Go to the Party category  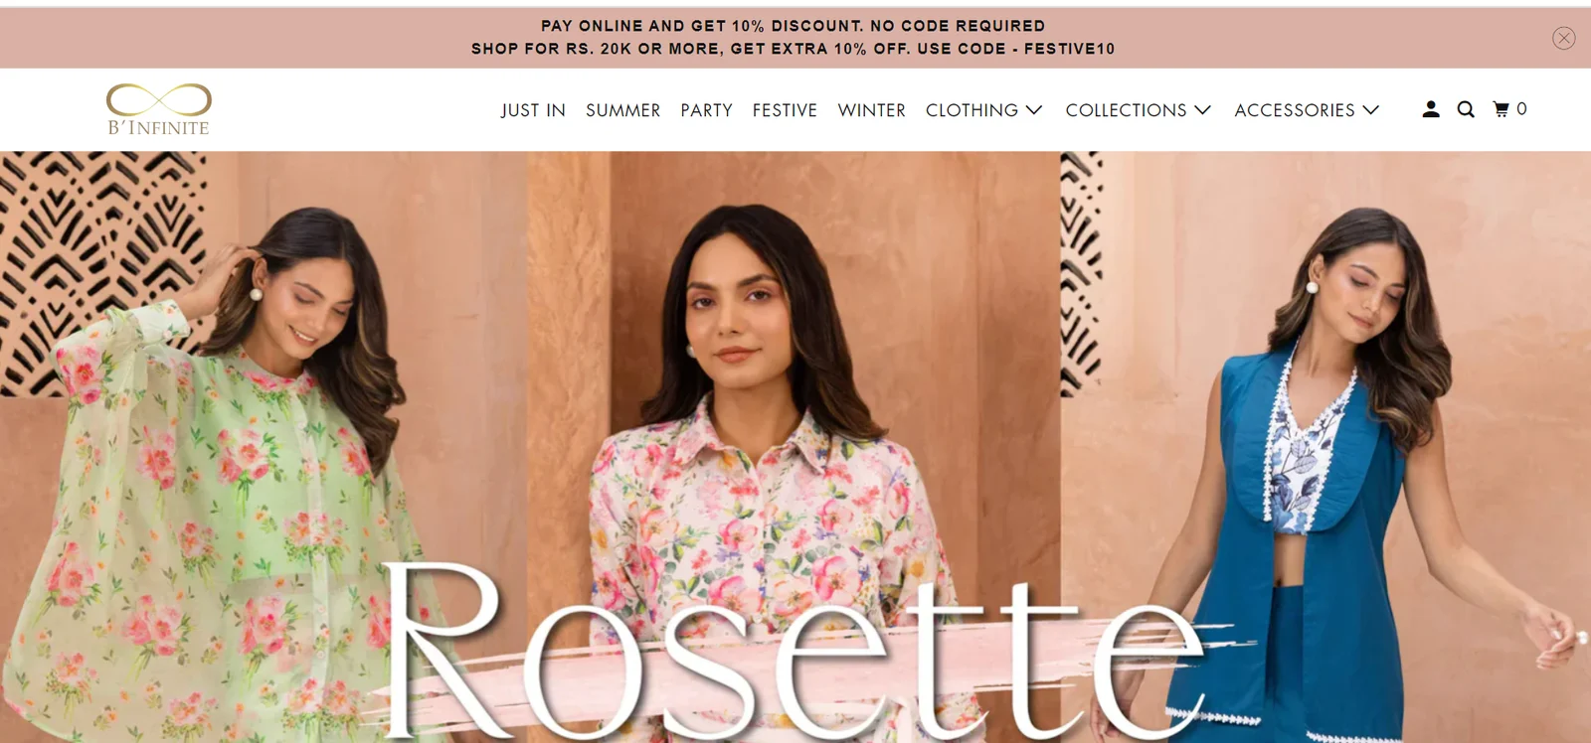pyautogui.click(x=706, y=110)
